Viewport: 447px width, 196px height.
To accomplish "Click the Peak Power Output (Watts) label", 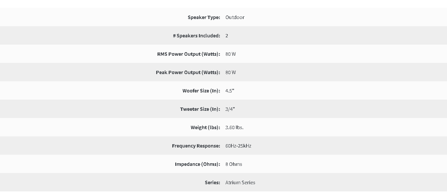I will coord(188,72).
